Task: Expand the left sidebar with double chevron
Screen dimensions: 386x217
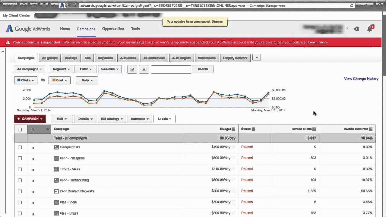Action: click(x=2, y=52)
